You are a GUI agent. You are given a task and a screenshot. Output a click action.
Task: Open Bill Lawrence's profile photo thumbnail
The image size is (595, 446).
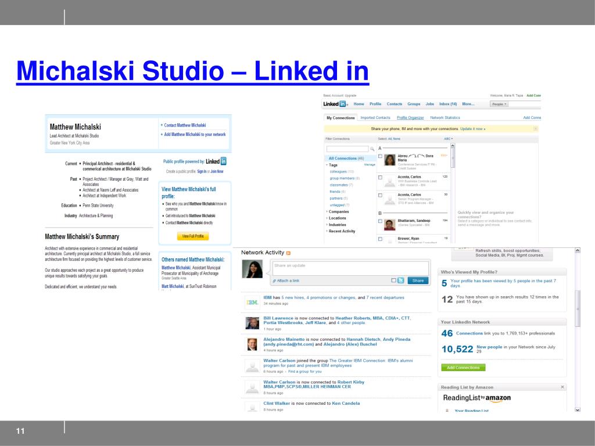point(252,323)
